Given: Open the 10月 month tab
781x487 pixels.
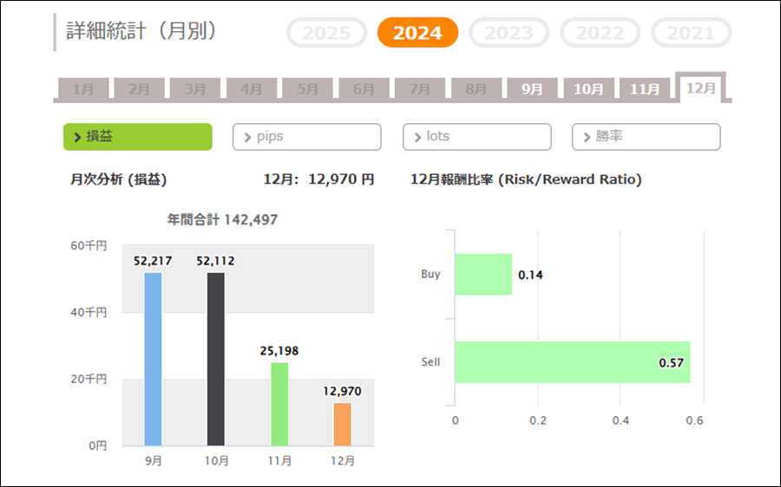Looking at the screenshot, I should pyautogui.click(x=588, y=88).
